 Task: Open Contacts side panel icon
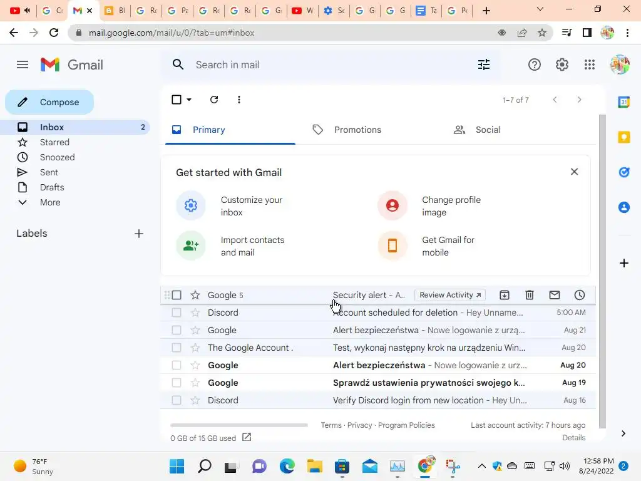[624, 207]
